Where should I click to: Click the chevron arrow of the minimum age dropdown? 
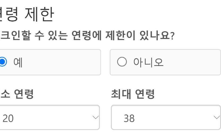(95, 117)
